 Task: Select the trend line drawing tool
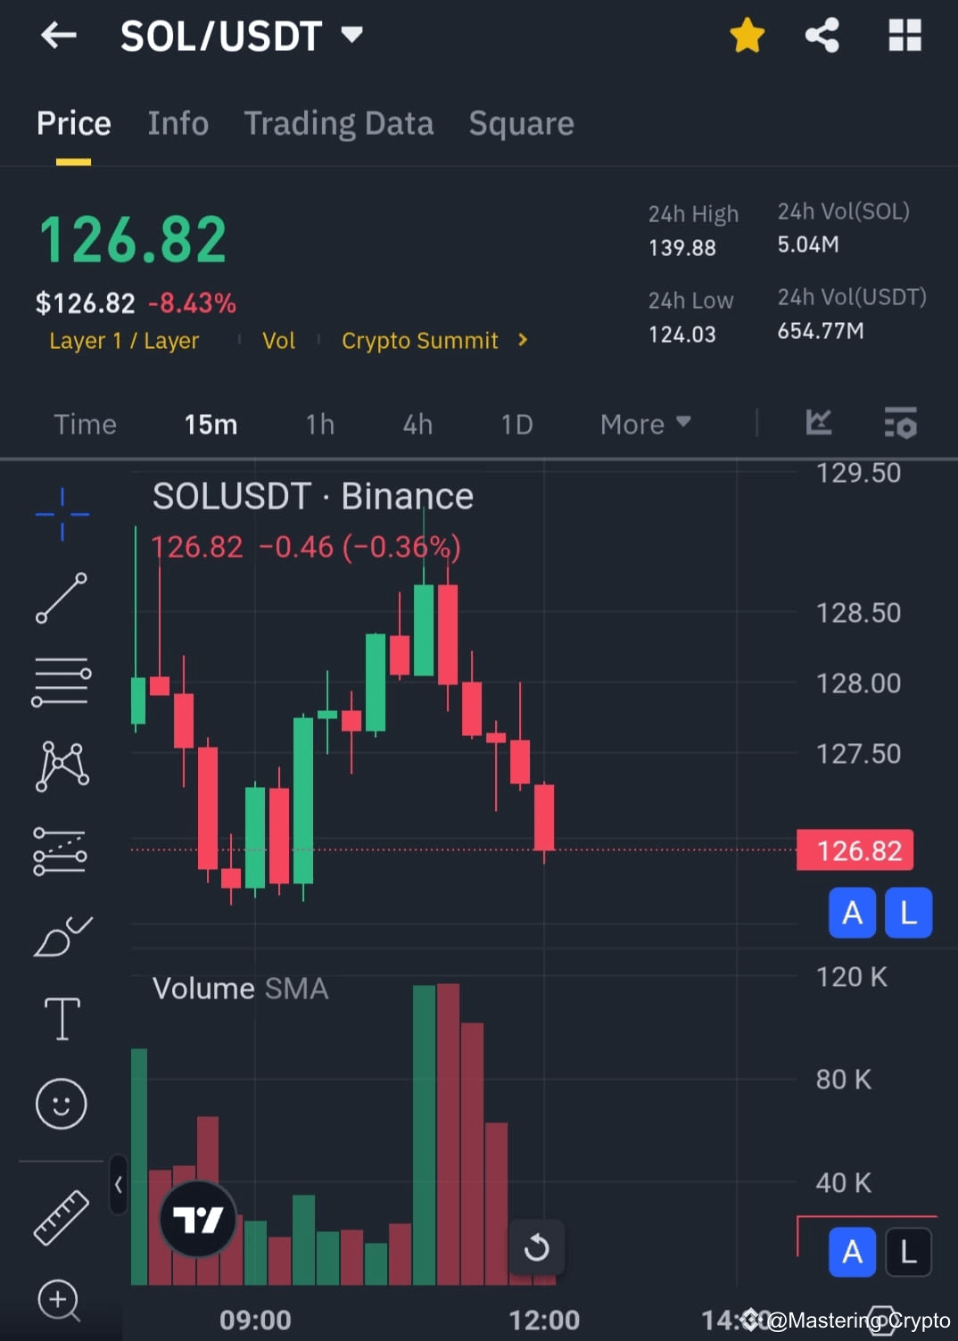click(61, 596)
